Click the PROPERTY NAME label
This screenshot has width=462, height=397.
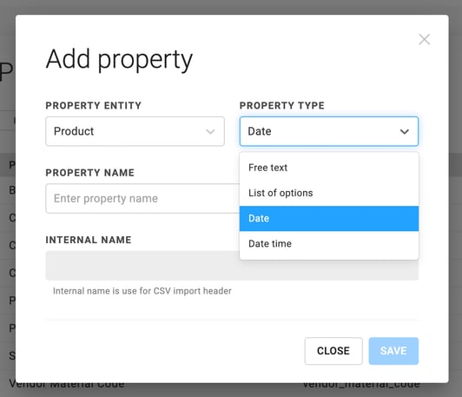(89, 173)
